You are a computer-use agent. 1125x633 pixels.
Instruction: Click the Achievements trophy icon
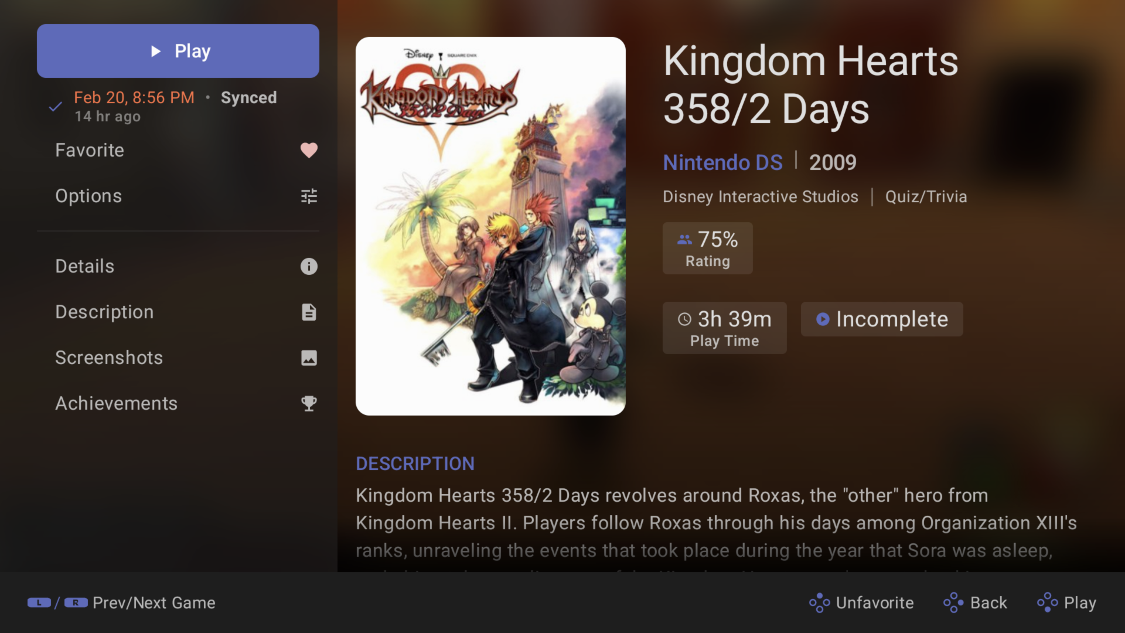tap(309, 404)
